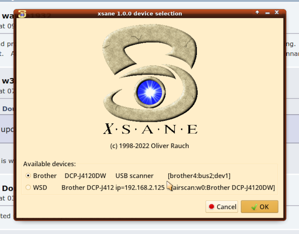Minimize the xsane device selection dialog
Viewport: 299px width, 234px height.
click(267, 13)
